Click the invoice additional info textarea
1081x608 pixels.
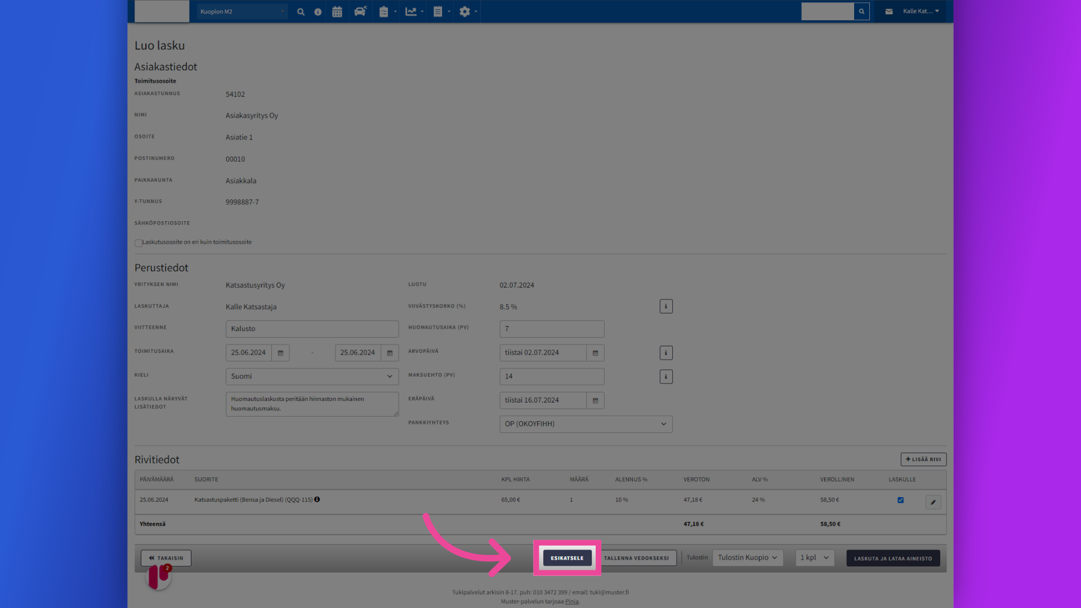click(312, 404)
